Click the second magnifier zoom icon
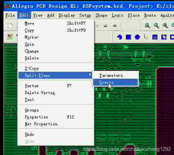The image size is (174, 155). tap(156, 26)
